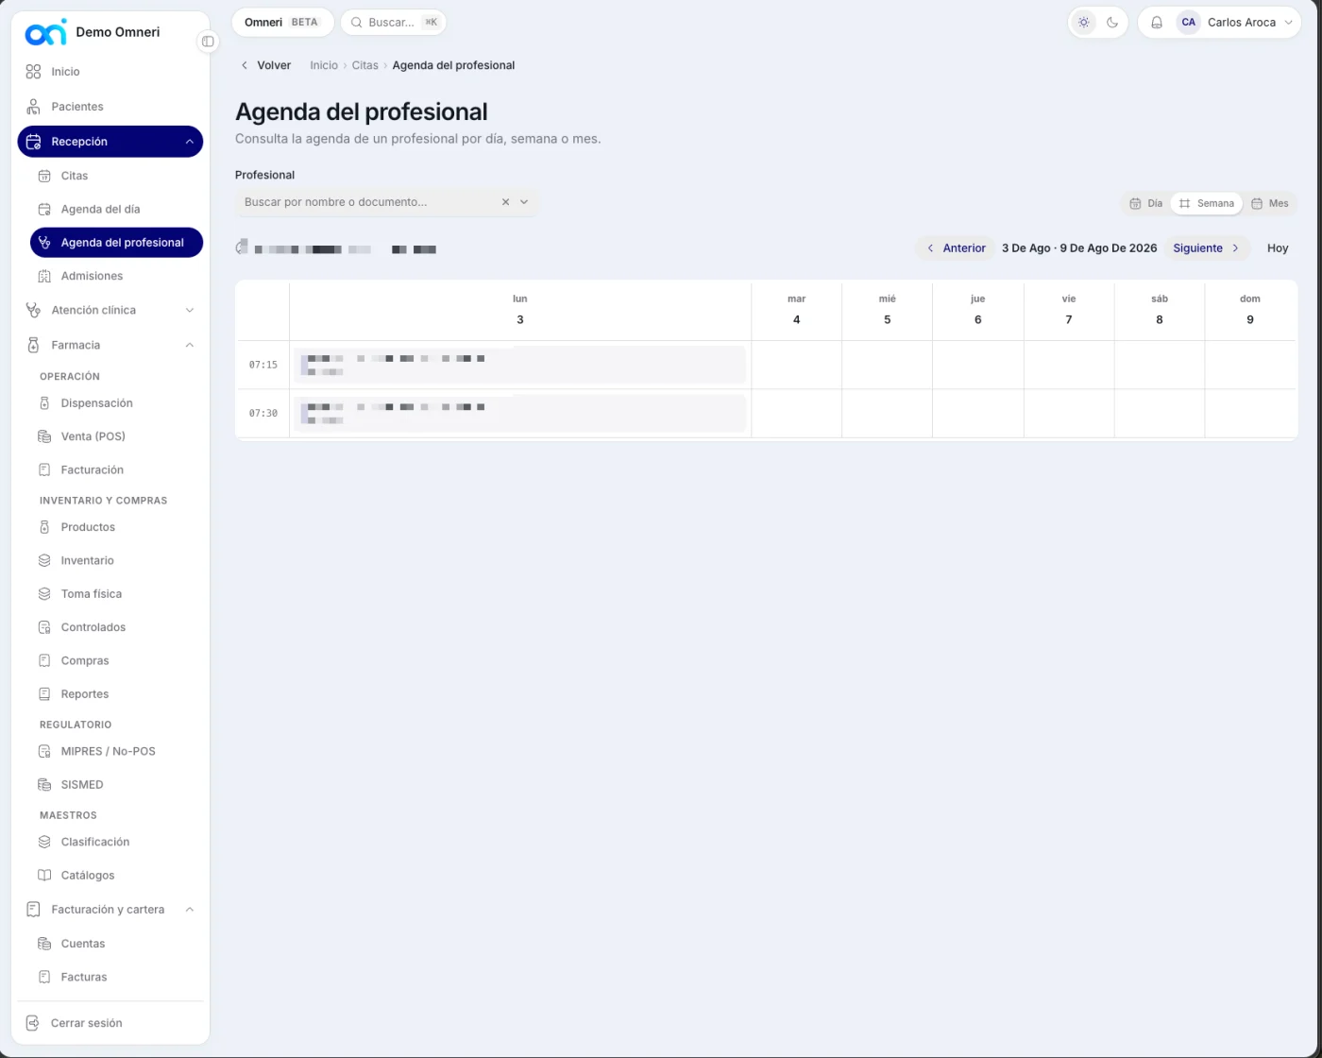Switch the agenda to Mes view
This screenshot has height=1058, width=1322.
tap(1270, 203)
